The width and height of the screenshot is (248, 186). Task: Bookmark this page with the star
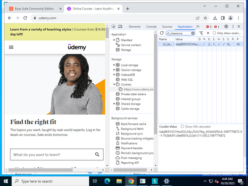(x=205, y=18)
